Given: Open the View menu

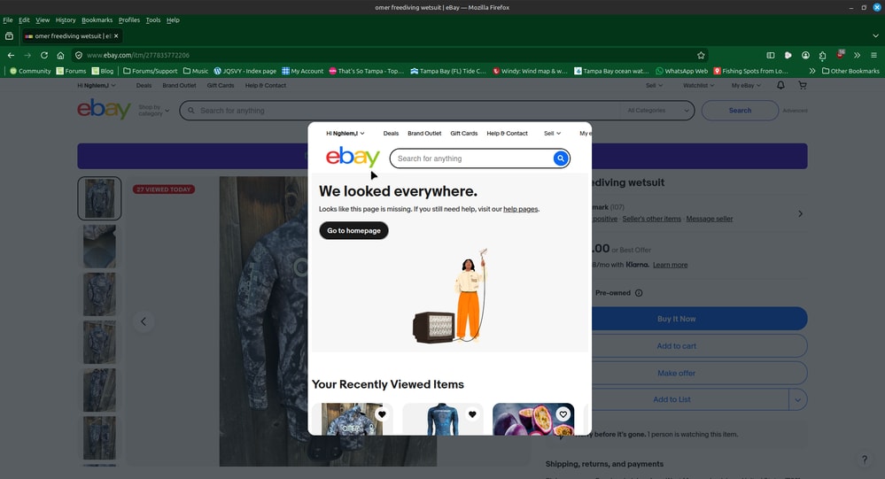Looking at the screenshot, I should tap(43, 19).
